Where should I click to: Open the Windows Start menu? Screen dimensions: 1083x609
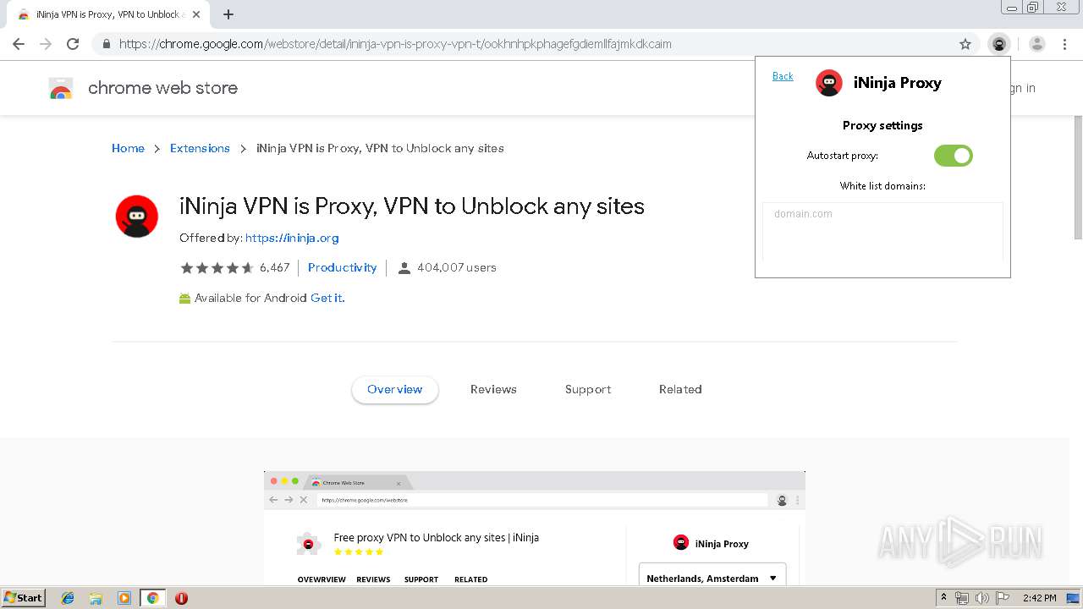(x=23, y=598)
